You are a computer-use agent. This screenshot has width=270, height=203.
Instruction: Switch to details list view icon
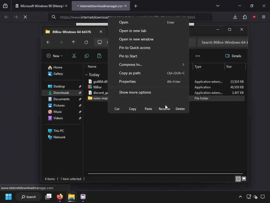(238, 179)
